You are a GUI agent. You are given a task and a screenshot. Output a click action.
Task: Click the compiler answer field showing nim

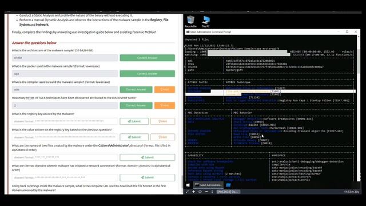point(65,89)
